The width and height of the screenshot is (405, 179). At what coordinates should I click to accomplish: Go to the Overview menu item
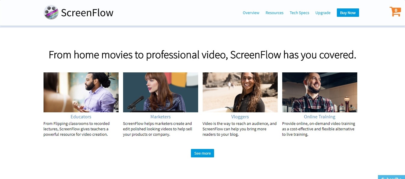click(251, 13)
